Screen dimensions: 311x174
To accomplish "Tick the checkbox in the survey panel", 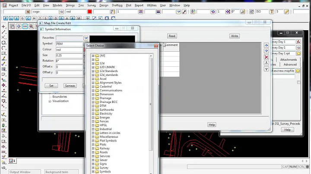I will point(299,82).
